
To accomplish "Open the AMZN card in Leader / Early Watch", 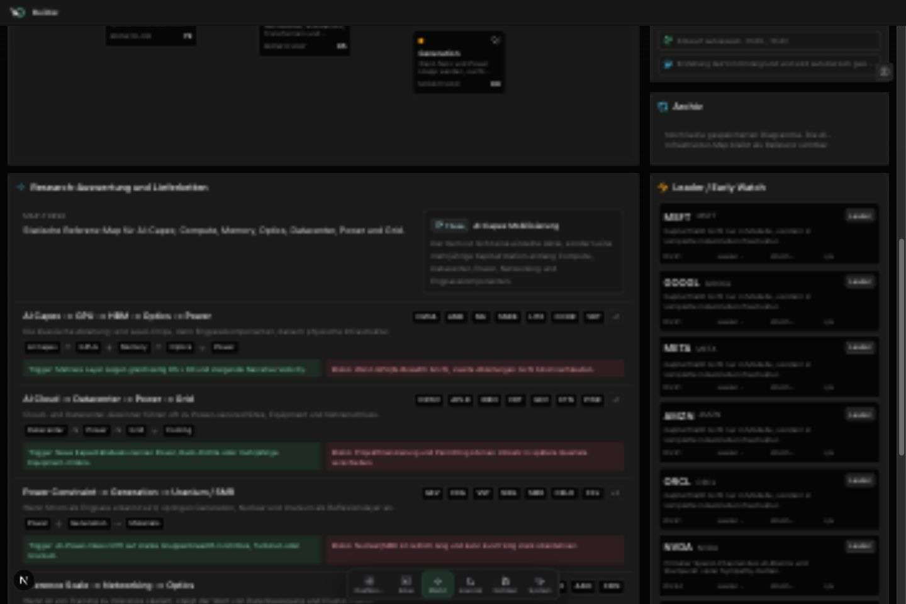I will (769, 433).
